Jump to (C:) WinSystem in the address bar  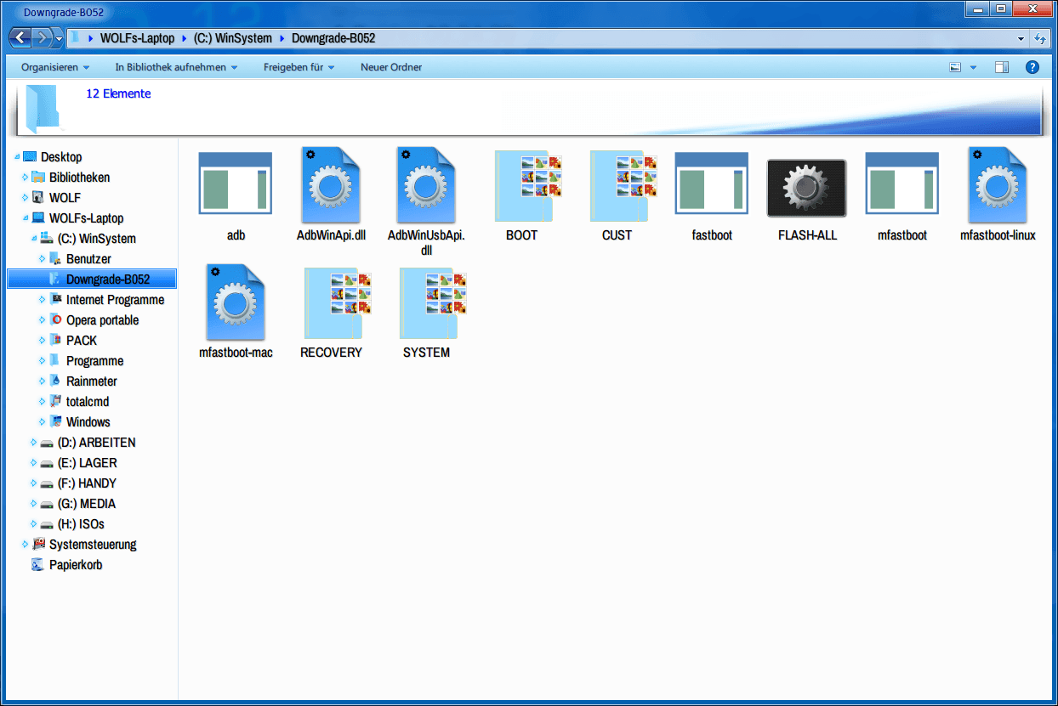pyautogui.click(x=233, y=38)
